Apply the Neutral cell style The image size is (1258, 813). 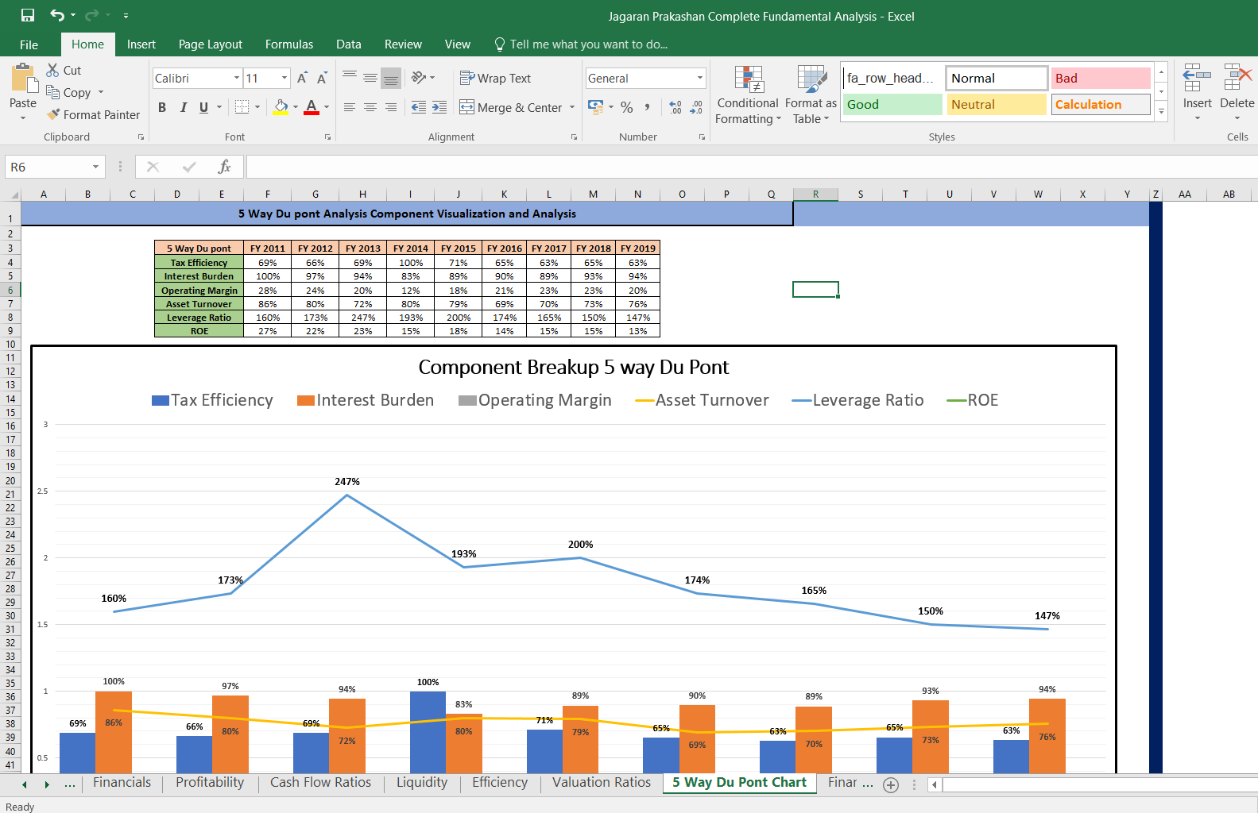[997, 104]
